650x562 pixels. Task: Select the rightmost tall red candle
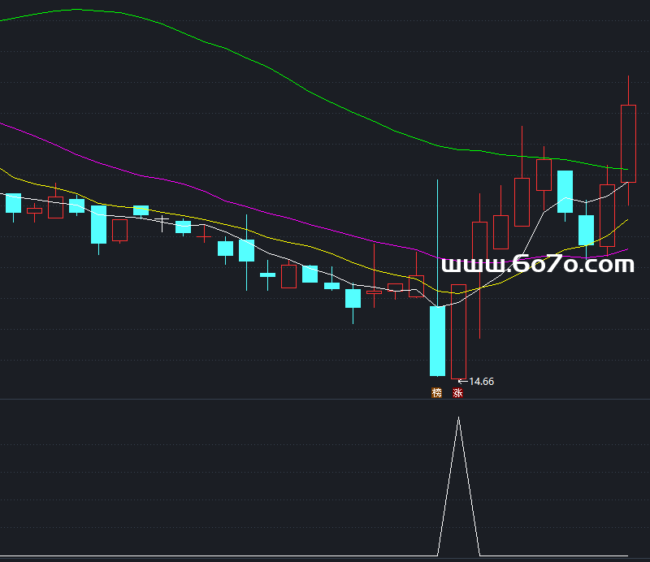(x=628, y=143)
